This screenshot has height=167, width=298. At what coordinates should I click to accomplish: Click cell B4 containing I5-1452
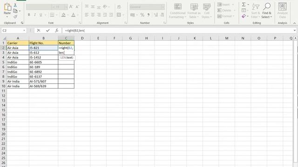(x=43, y=58)
